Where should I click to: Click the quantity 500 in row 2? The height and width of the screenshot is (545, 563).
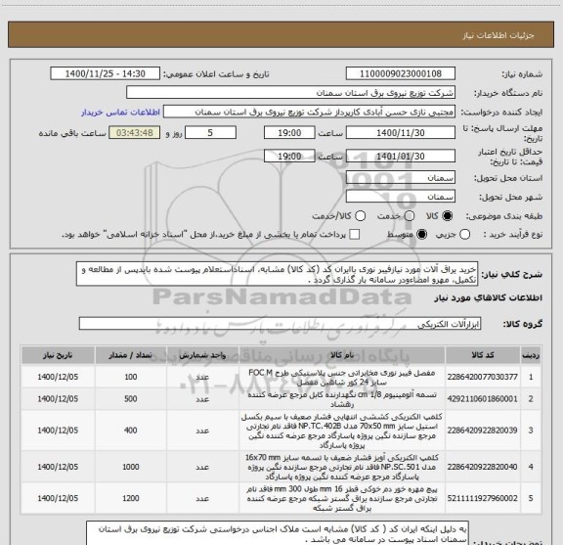(131, 398)
